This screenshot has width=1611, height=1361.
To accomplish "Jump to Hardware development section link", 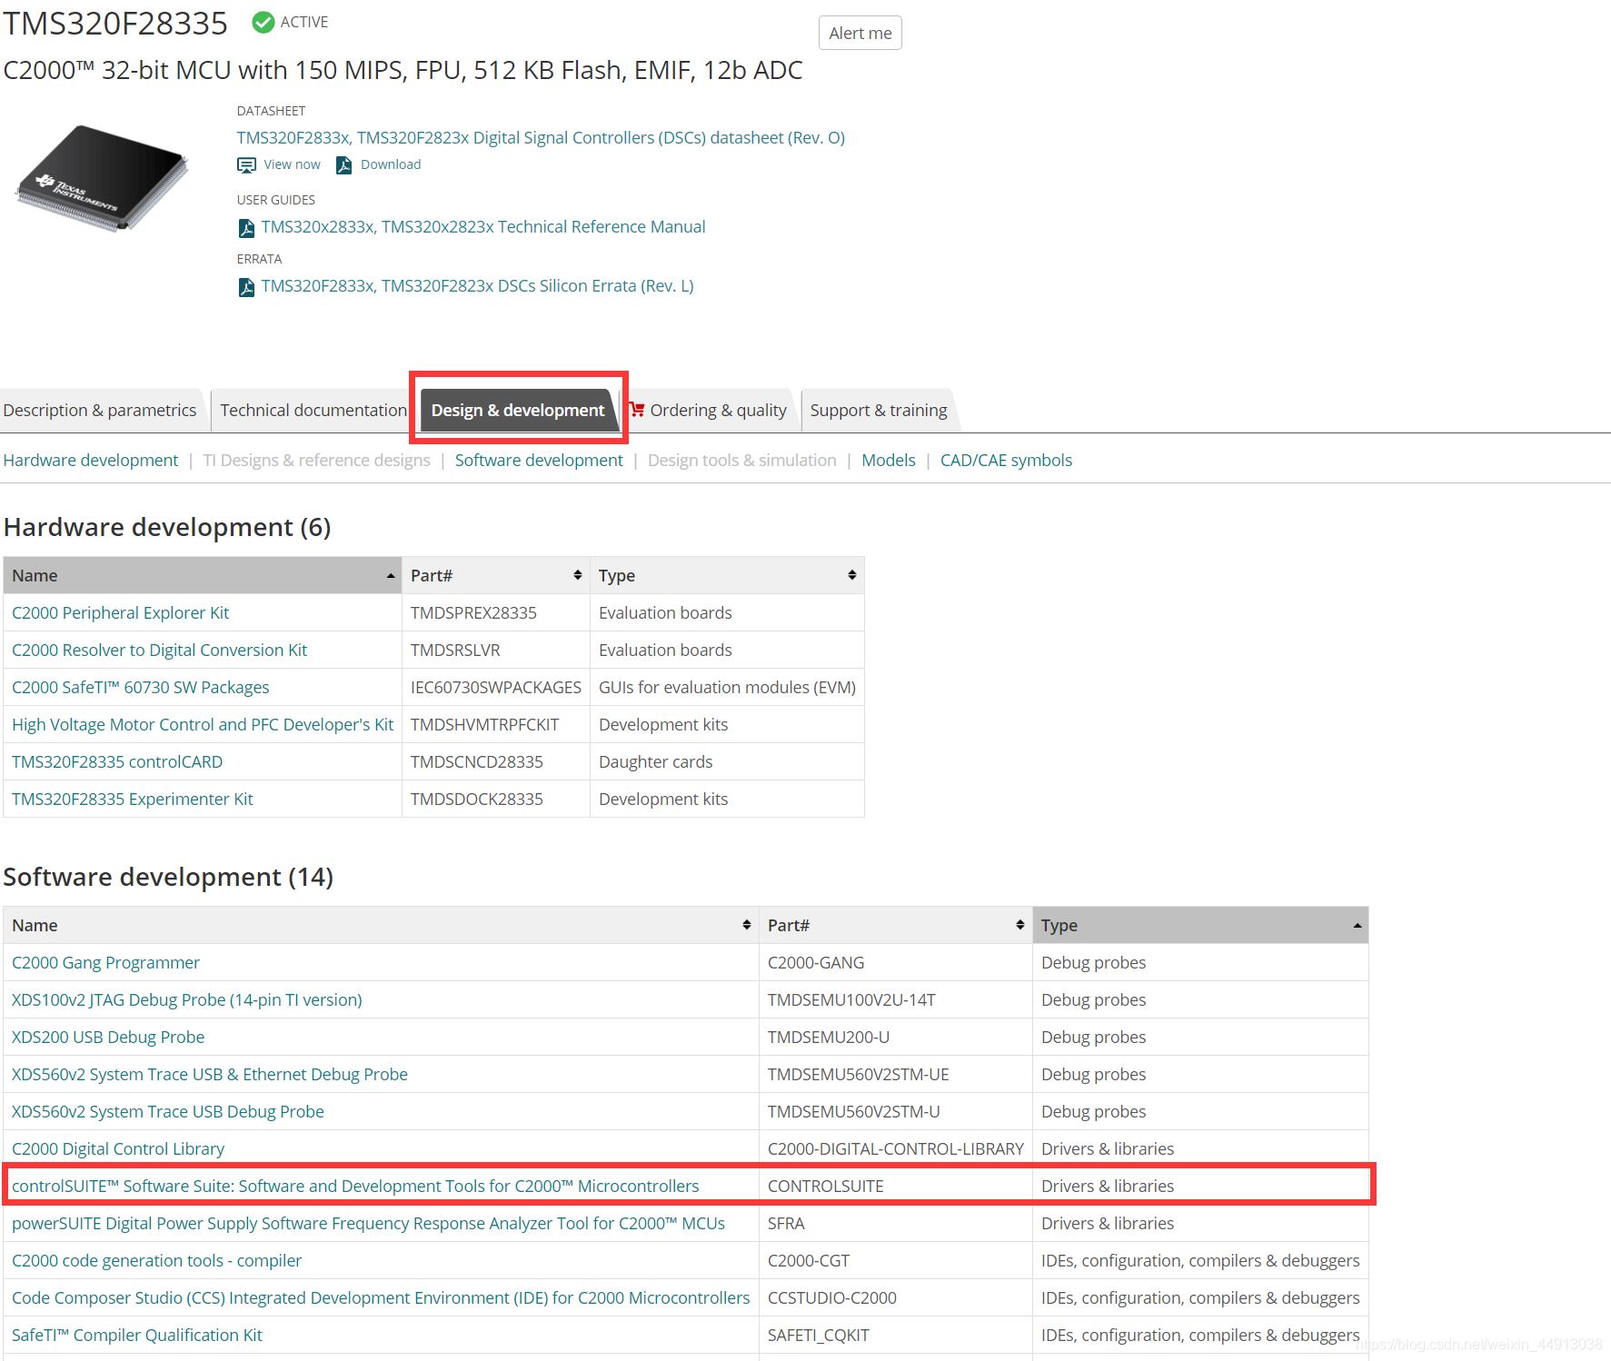I will coord(91,461).
